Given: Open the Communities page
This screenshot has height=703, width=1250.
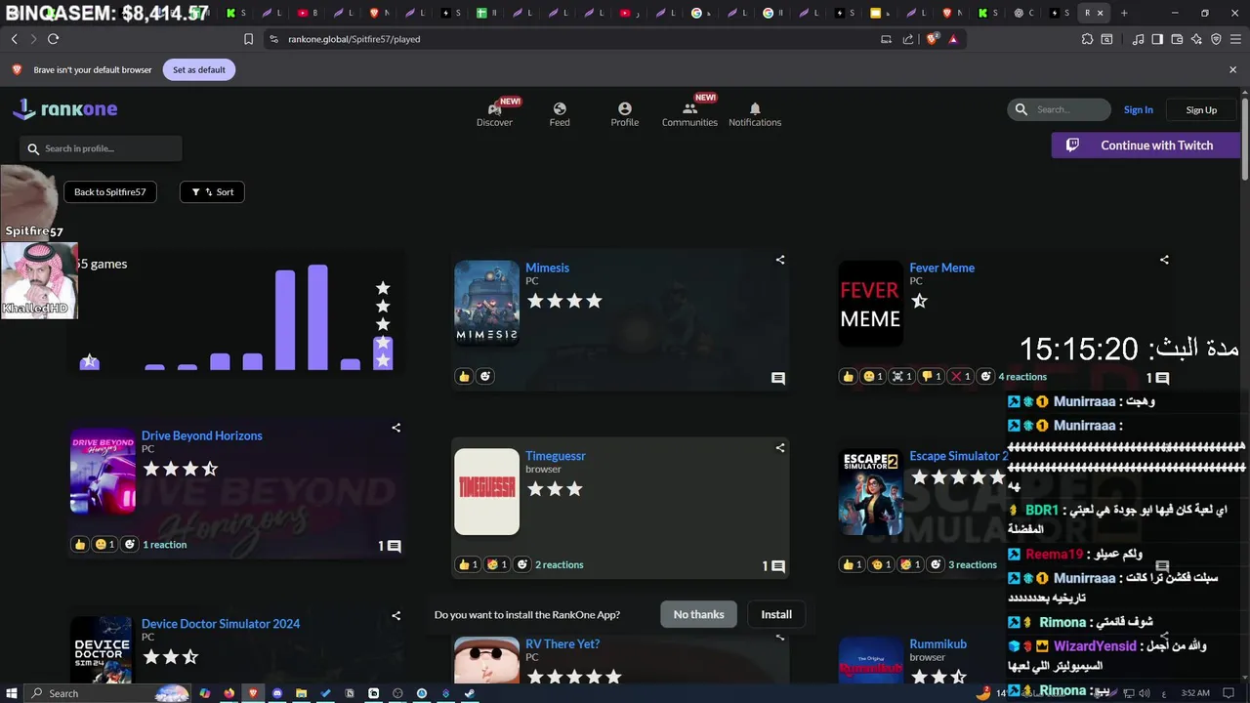Looking at the screenshot, I should tap(689, 114).
